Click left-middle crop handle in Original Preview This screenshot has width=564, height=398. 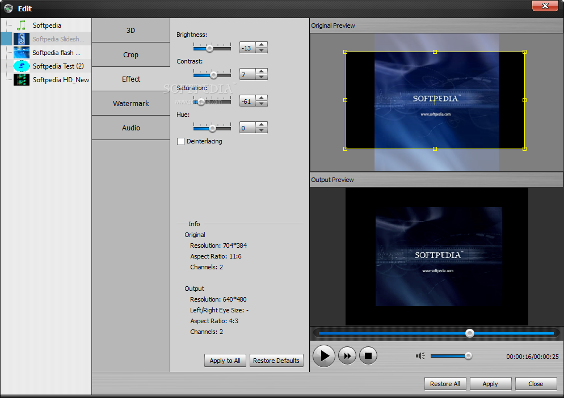click(346, 100)
